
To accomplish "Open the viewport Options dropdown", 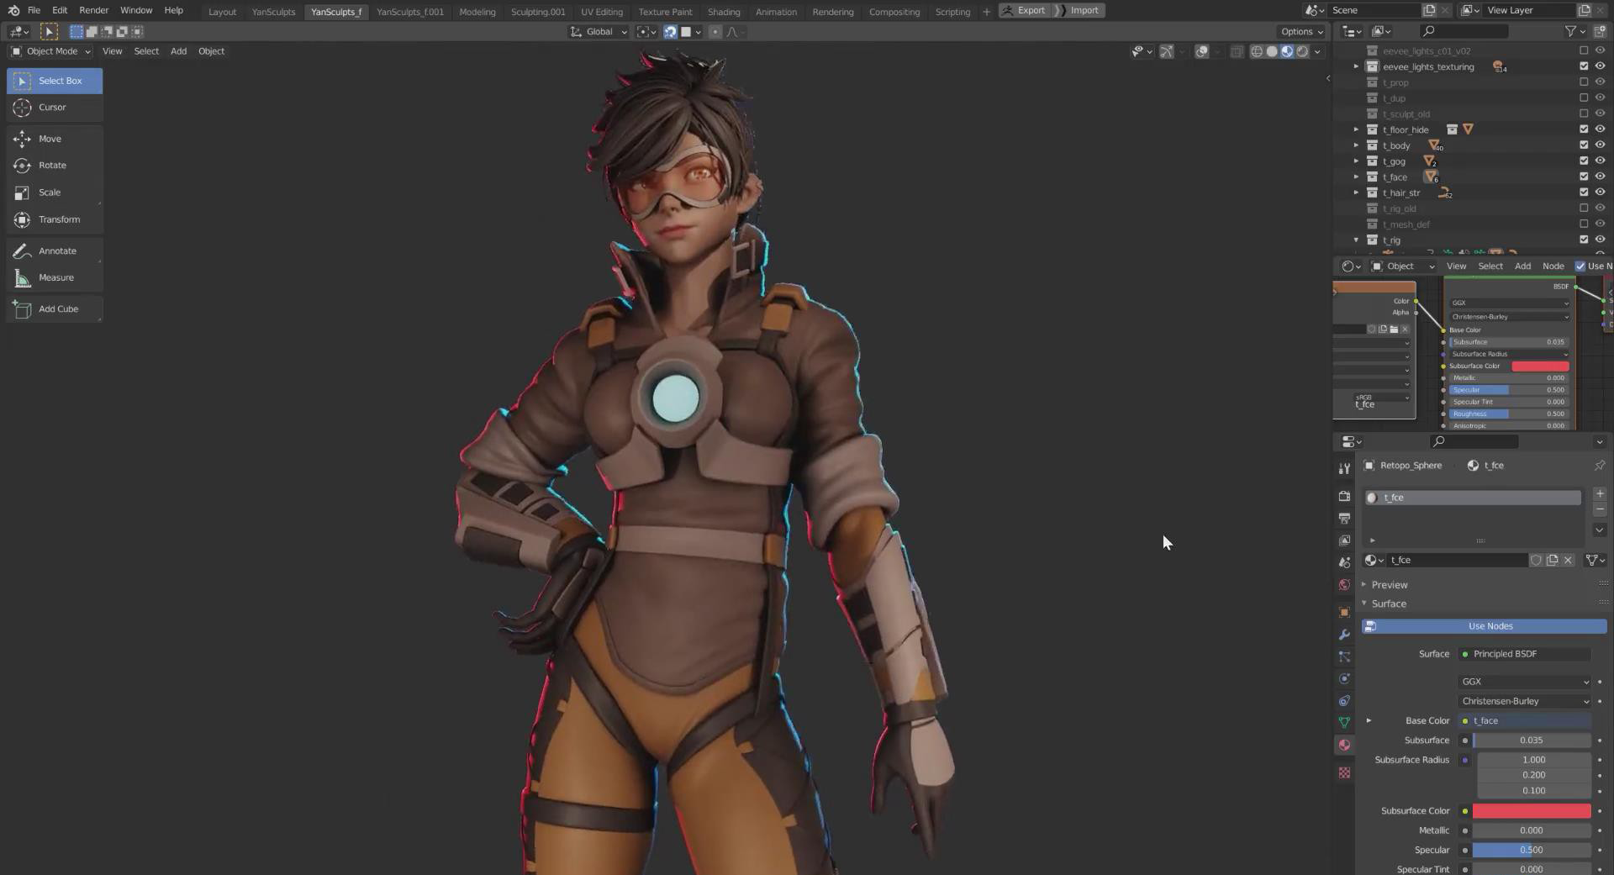I will tap(1302, 32).
